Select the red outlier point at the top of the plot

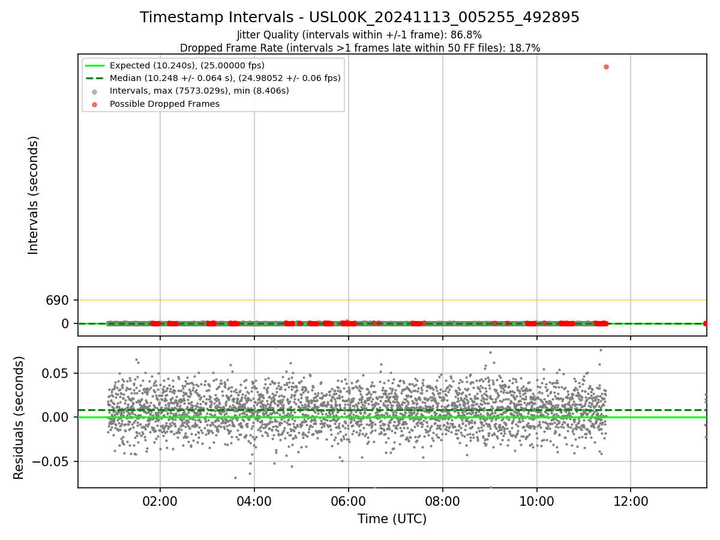point(606,67)
